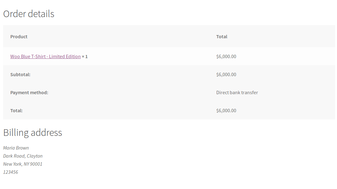The width and height of the screenshot is (337, 189).
Task: Click the product line item price
Action: tap(226, 56)
